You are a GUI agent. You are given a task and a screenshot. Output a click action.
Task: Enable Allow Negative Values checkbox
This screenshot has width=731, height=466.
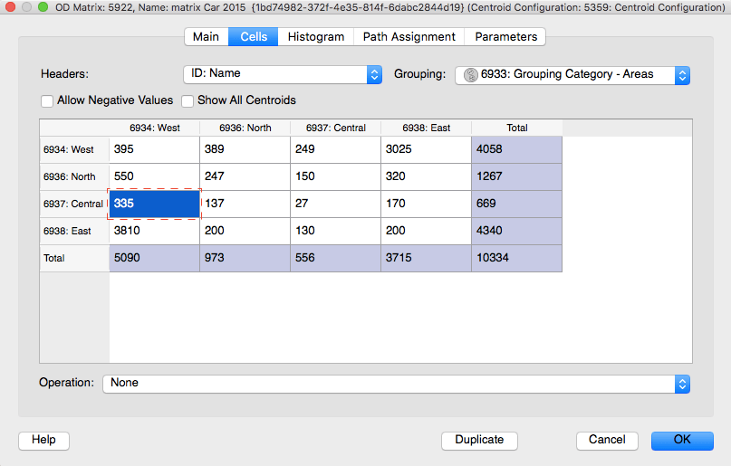pyautogui.click(x=47, y=101)
